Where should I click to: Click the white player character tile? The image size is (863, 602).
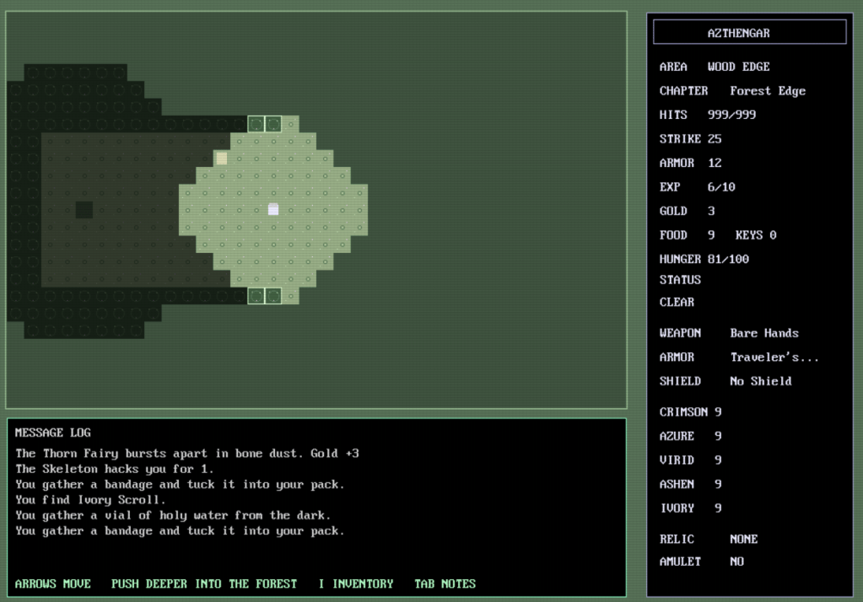[273, 209]
